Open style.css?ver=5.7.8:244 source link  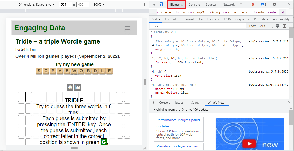coord(269,58)
